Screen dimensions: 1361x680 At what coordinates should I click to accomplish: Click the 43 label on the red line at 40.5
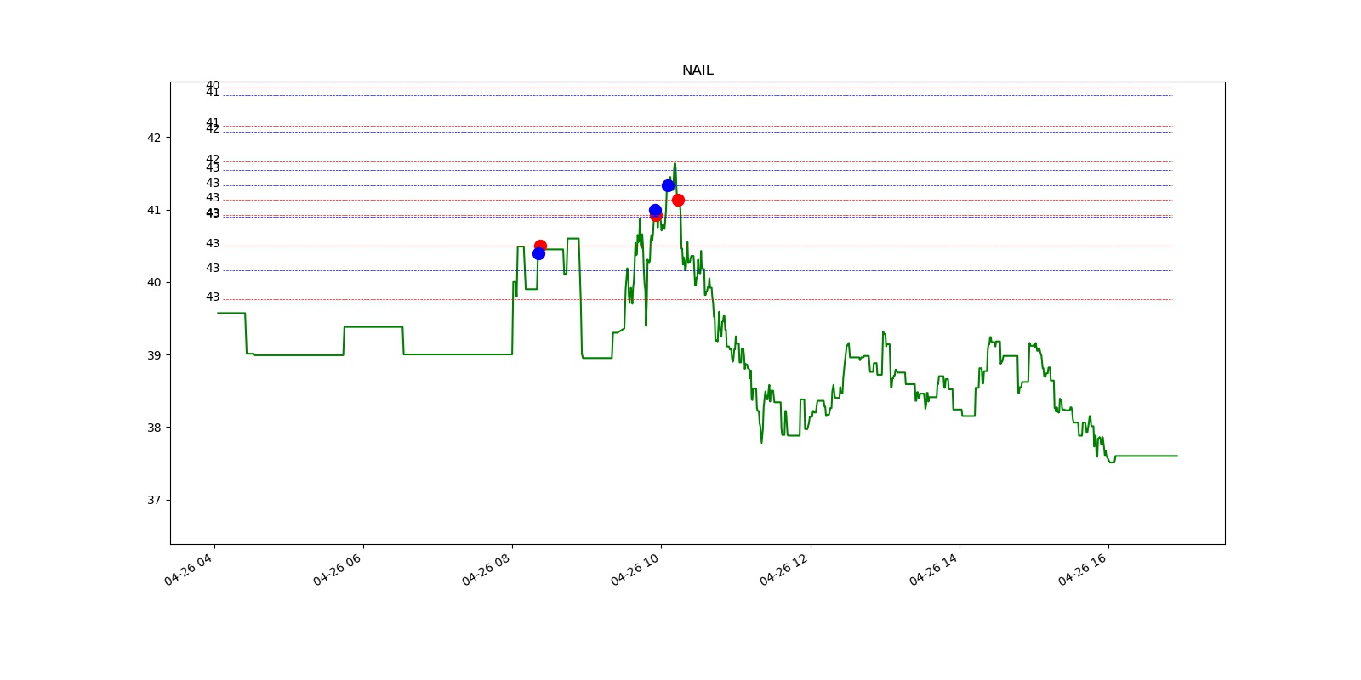coord(213,244)
